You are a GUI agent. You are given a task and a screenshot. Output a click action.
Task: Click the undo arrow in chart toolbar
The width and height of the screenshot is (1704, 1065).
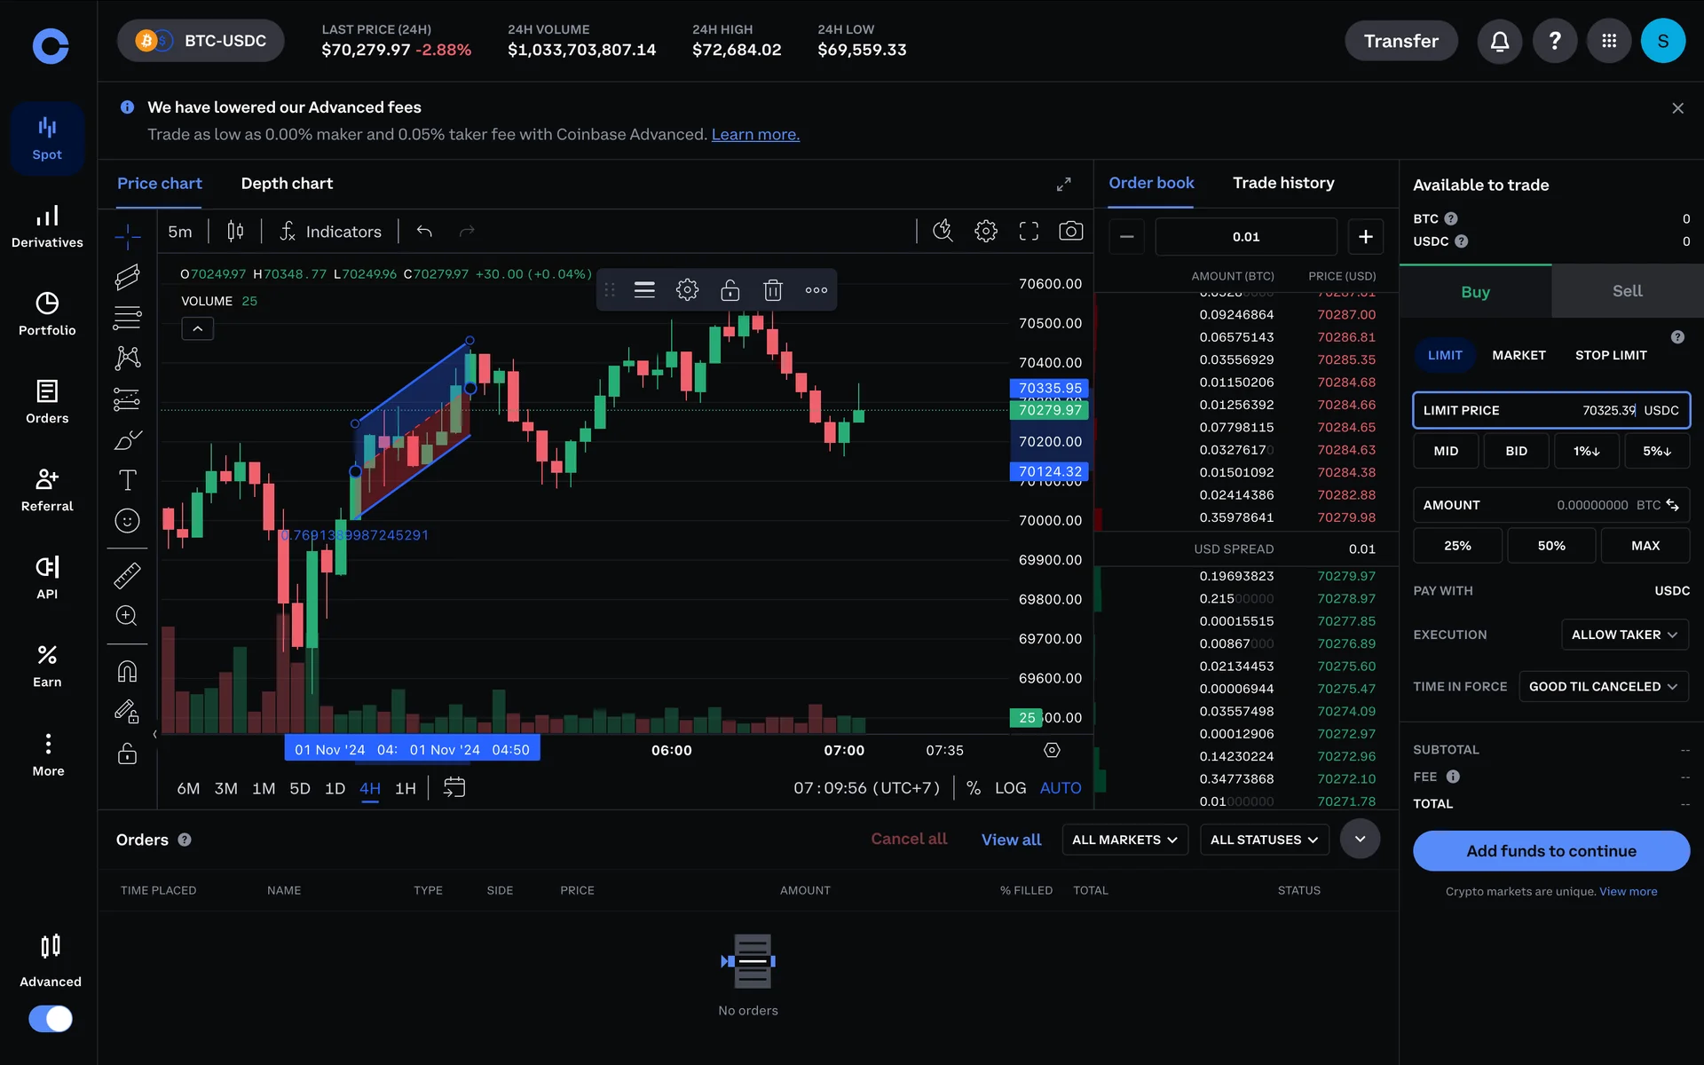[x=424, y=232]
